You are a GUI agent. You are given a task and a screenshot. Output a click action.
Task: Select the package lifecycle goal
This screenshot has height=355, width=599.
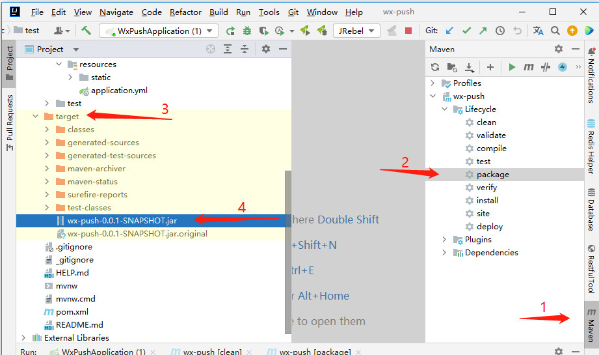[493, 175]
